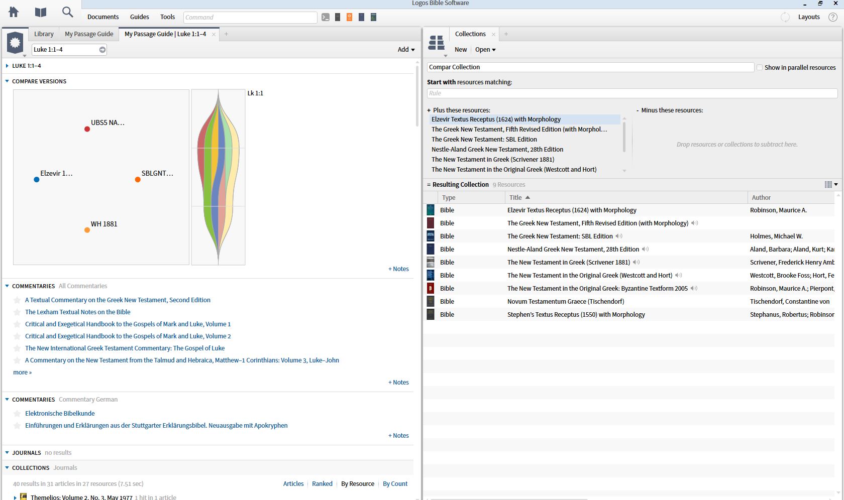The image size is (844, 500).
Task: Submit the Luke 1:1–4 reference go arrow
Action: click(102, 50)
